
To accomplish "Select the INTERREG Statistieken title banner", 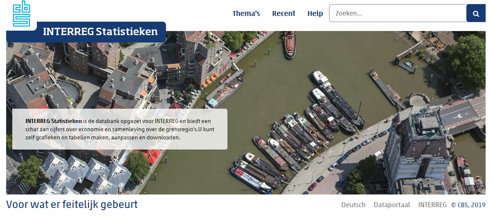I will pos(100,32).
